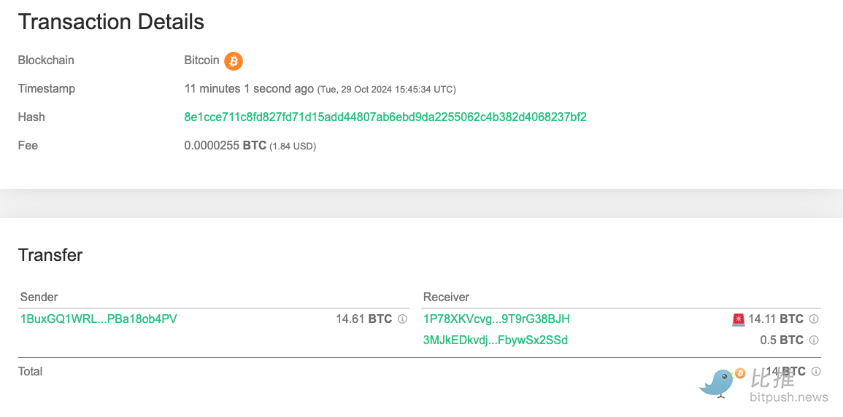The height and width of the screenshot is (417, 843).
Task: Click the orange Bitcoin logo icon
Action: pos(234,61)
